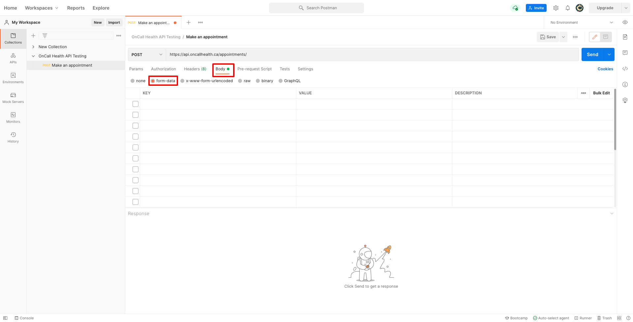Open the two-pane layout icon

click(x=619, y=318)
